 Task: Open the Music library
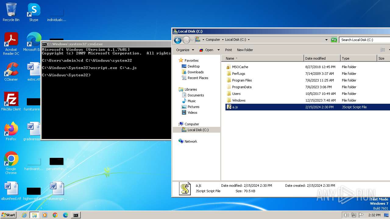pos(192,101)
